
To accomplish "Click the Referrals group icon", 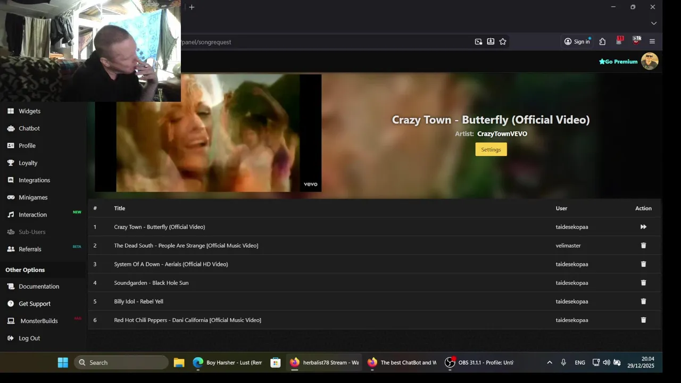I will click(x=11, y=249).
